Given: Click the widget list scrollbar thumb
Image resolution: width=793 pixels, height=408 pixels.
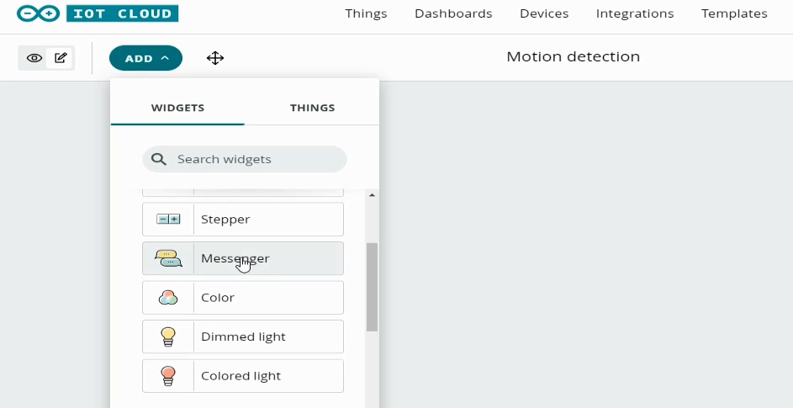Looking at the screenshot, I should pos(373,287).
